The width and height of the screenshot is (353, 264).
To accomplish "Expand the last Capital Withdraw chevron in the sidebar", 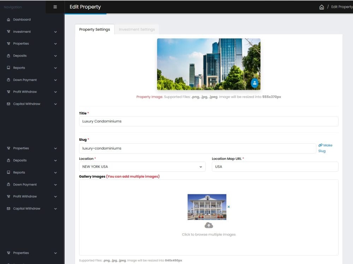I will (x=55, y=209).
